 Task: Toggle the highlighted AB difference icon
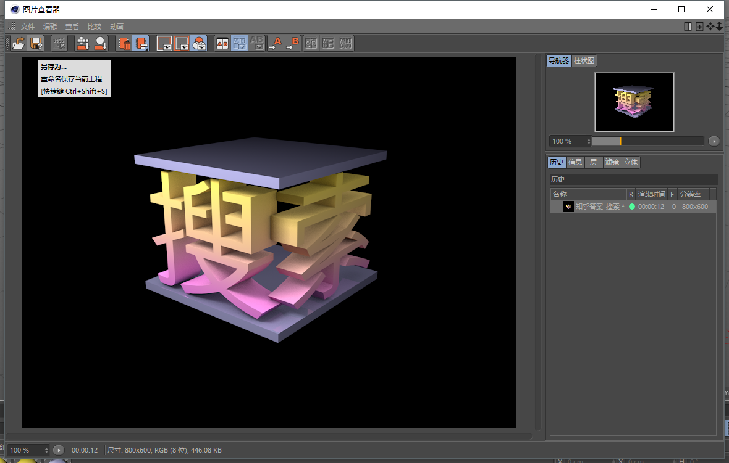[x=240, y=43]
